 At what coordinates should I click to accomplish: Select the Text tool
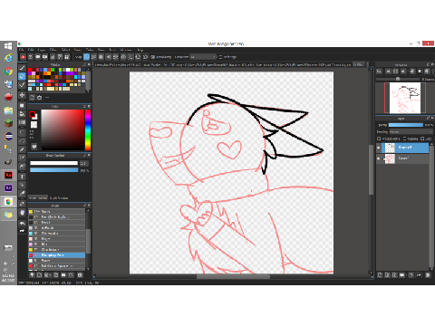[x=22, y=177]
